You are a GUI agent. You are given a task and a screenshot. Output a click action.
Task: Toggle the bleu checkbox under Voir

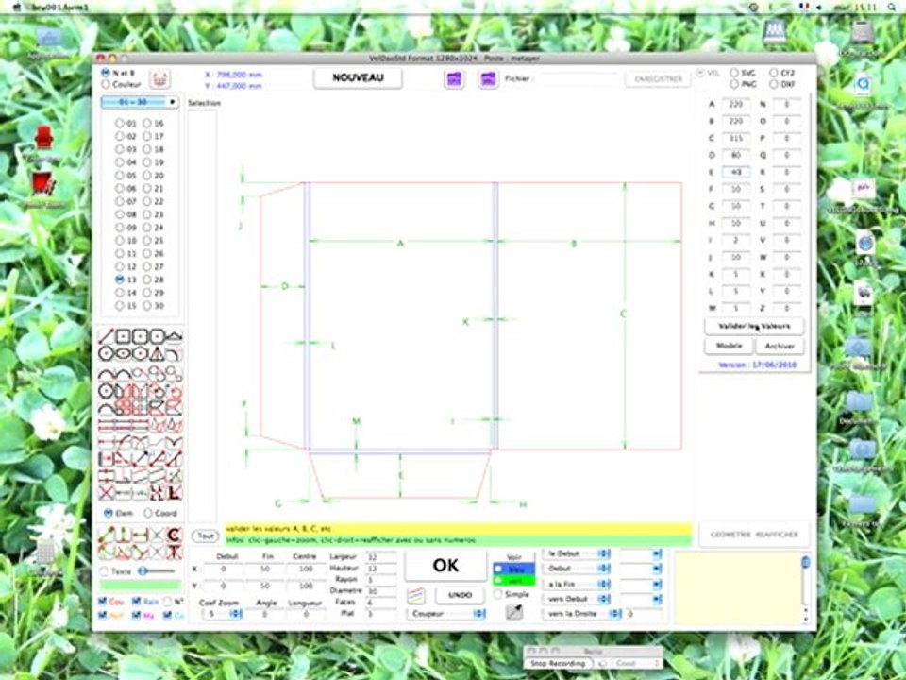(x=498, y=569)
